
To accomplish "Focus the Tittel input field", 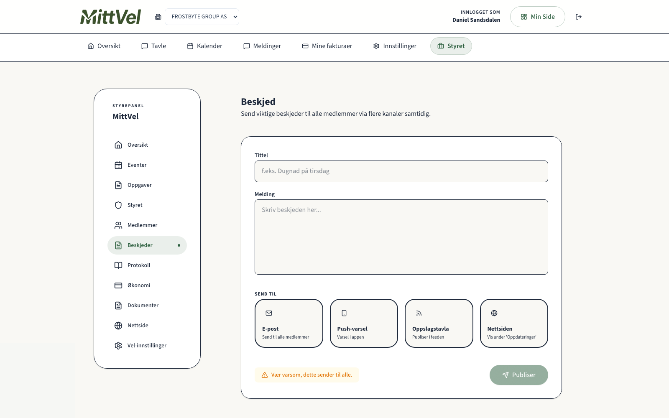I will click(x=401, y=171).
